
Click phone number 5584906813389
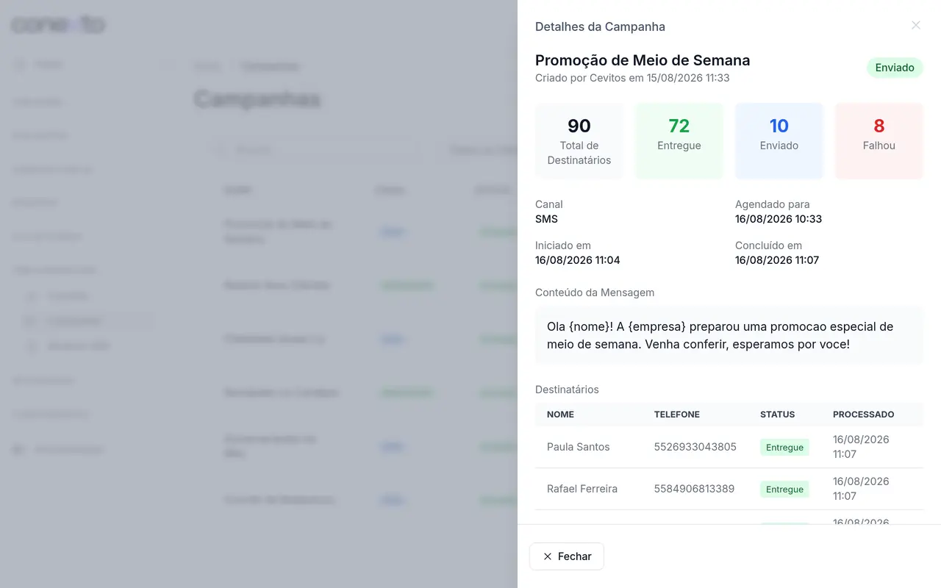[694, 489]
